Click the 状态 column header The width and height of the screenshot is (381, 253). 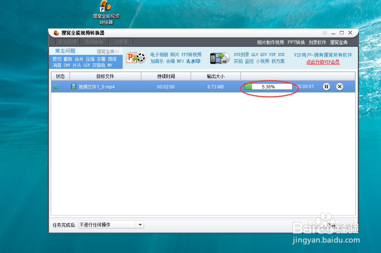[x=60, y=76]
